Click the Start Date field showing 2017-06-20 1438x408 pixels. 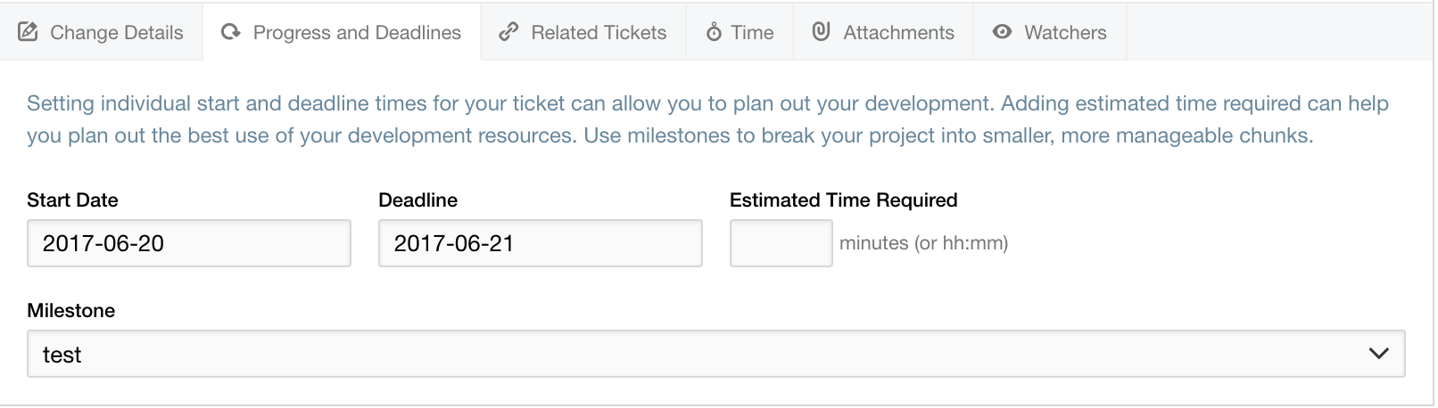189,243
